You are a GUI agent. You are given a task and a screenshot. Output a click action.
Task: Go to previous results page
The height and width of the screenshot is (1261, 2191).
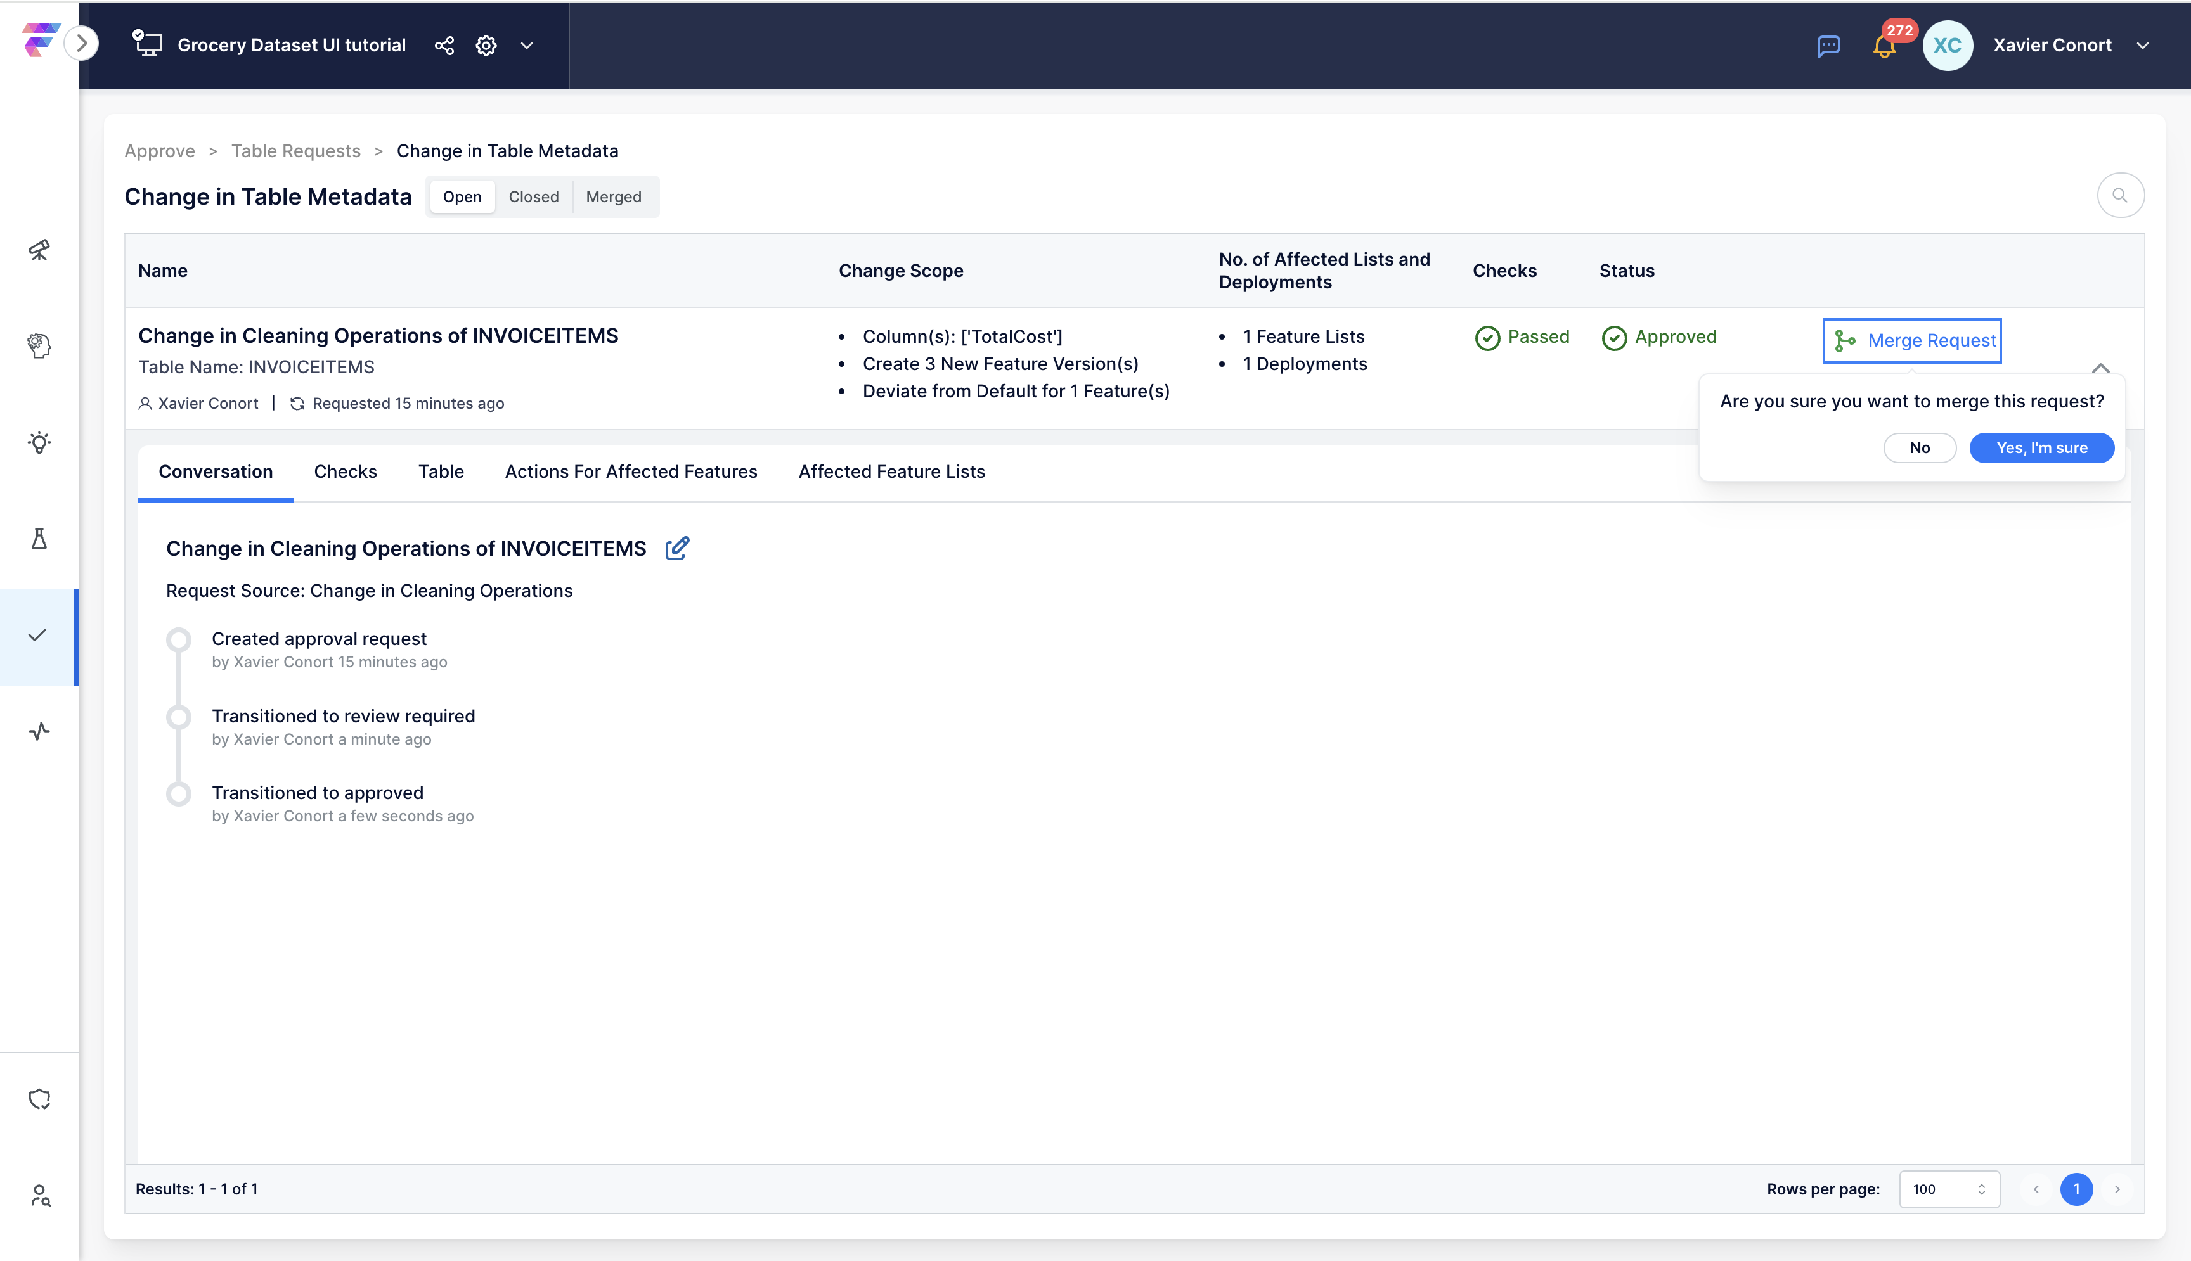(x=2036, y=1189)
